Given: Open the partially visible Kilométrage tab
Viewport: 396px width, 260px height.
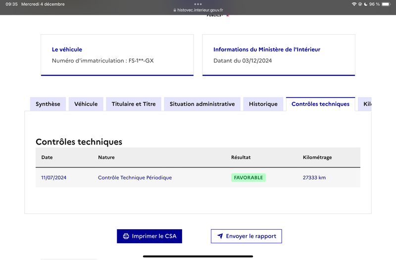Looking at the screenshot, I should coord(365,104).
